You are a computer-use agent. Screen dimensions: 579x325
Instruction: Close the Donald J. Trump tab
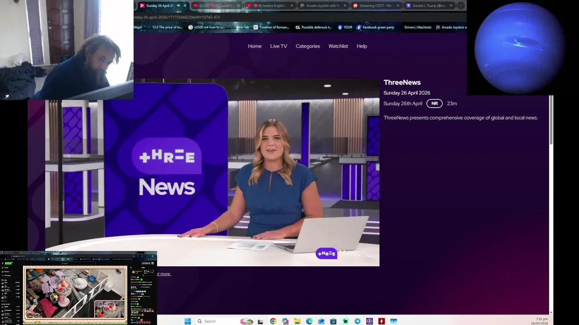[x=451, y=6]
